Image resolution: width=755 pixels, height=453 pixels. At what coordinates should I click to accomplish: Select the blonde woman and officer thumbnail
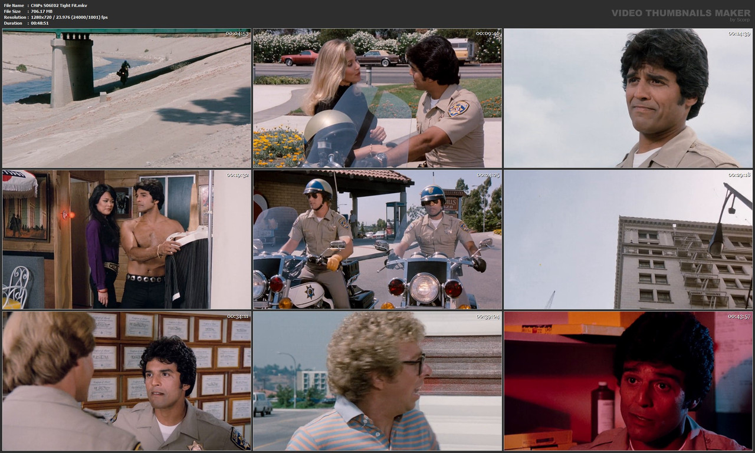377,98
